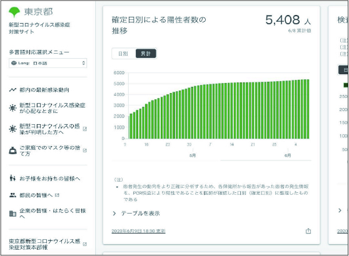Click the trend line icon beside 都内の最新感染動向
The height and width of the screenshot is (256, 349).
(13, 90)
